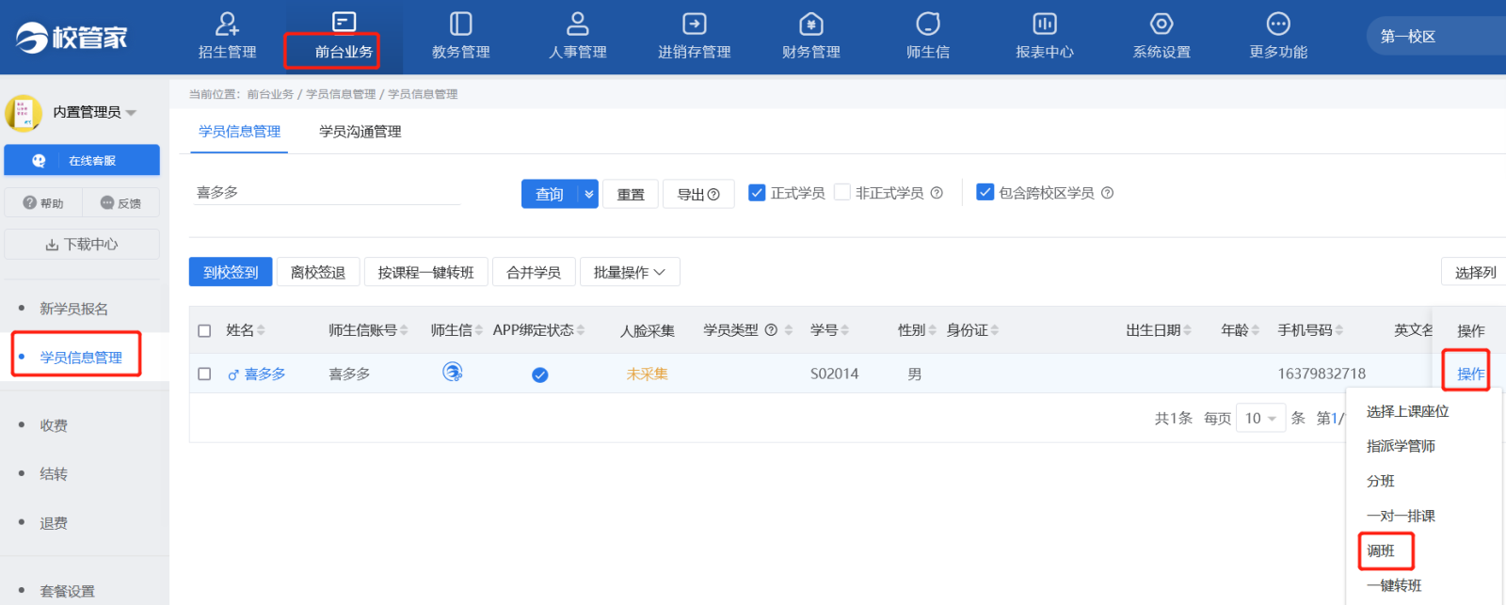Expand 内置管理员 user dropdown
This screenshot has height=605, width=1506.
pyautogui.click(x=131, y=113)
